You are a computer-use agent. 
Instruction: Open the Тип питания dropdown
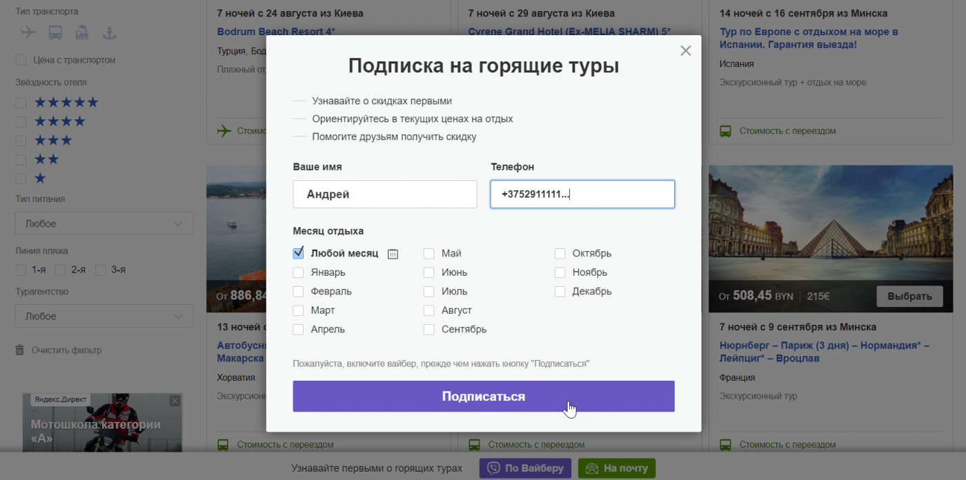coord(103,223)
